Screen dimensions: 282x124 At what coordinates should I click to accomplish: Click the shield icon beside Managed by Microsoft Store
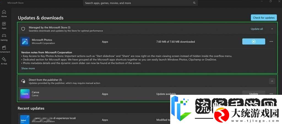click(23, 29)
